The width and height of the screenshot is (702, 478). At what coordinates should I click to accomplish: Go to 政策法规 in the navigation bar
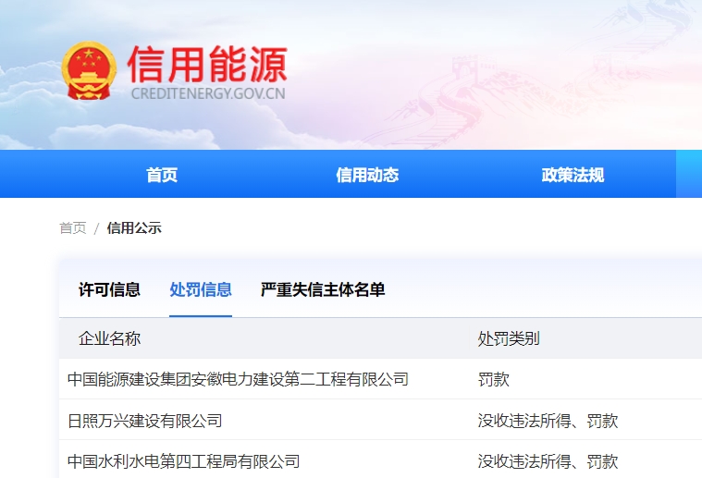point(573,175)
